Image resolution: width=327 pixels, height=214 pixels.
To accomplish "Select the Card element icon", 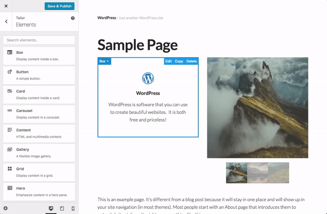I will (10, 91).
